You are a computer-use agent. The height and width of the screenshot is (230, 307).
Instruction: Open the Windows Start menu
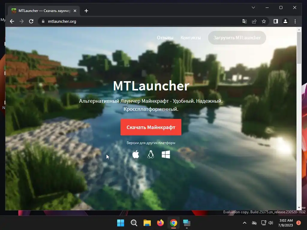(x=121, y=223)
